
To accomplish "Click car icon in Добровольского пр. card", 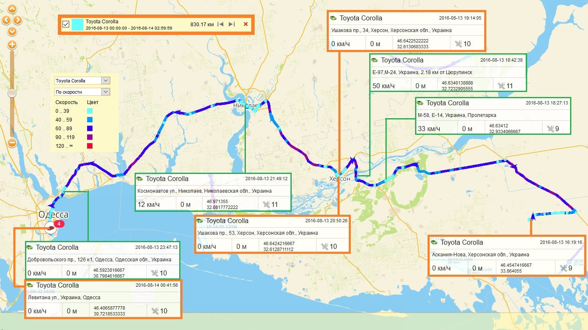I will coord(30,247).
